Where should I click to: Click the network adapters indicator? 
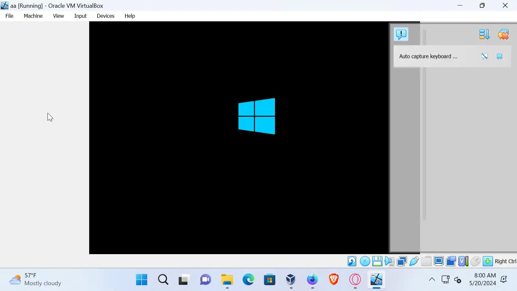(x=402, y=261)
